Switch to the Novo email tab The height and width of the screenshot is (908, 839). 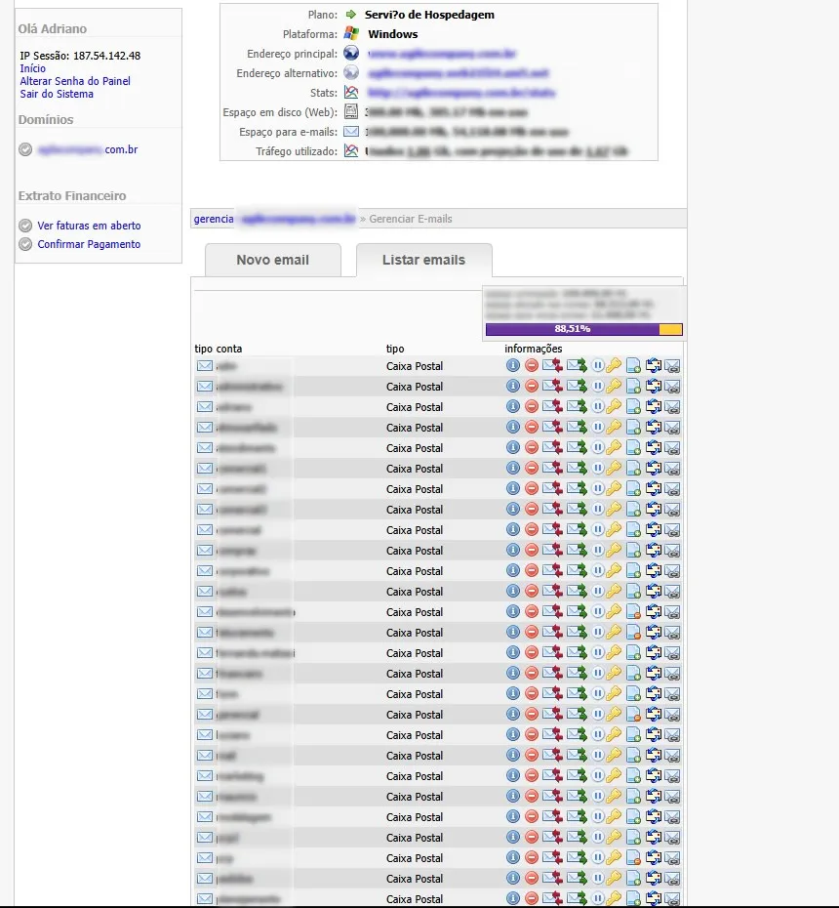click(x=272, y=260)
